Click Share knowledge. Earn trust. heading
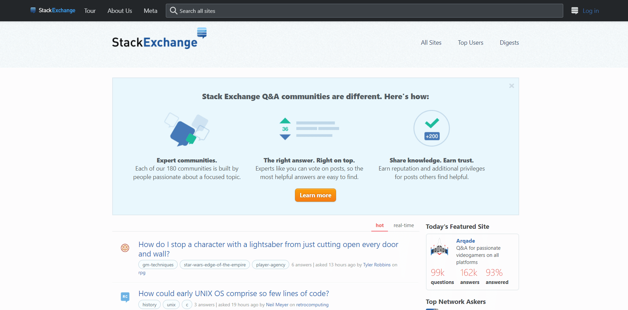628x310 pixels. pos(432,160)
